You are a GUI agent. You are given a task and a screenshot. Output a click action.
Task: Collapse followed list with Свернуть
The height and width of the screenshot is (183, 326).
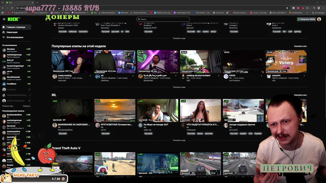point(26,106)
